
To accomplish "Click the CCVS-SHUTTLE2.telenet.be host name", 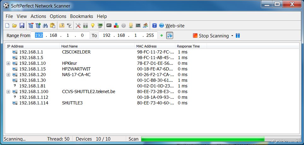I will pos(89,92).
